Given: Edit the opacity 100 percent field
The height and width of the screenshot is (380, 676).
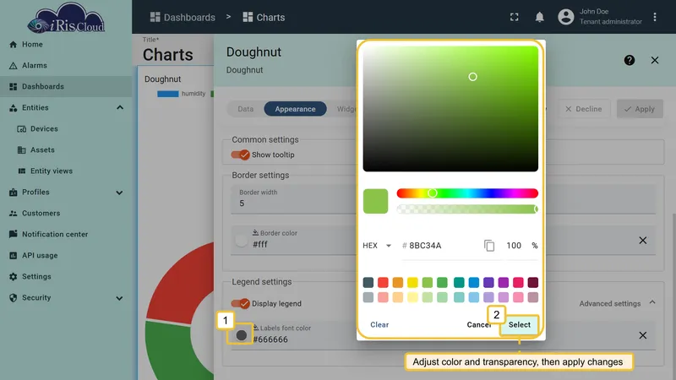Looking at the screenshot, I should click(514, 246).
